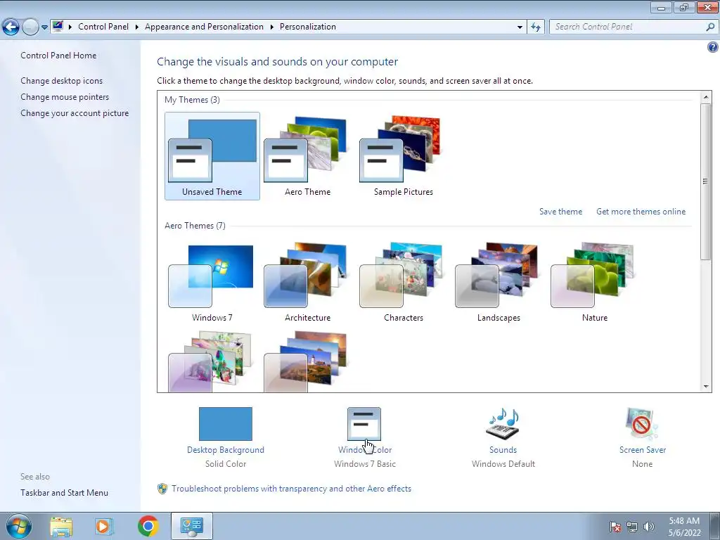Choose the Characters theme
720x540 pixels.
tap(403, 283)
